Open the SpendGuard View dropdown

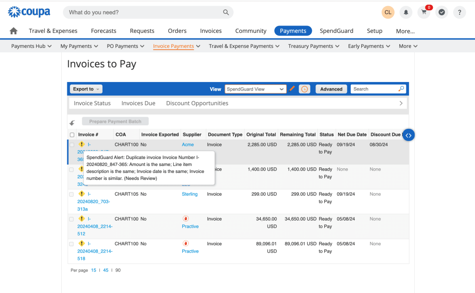(x=255, y=89)
